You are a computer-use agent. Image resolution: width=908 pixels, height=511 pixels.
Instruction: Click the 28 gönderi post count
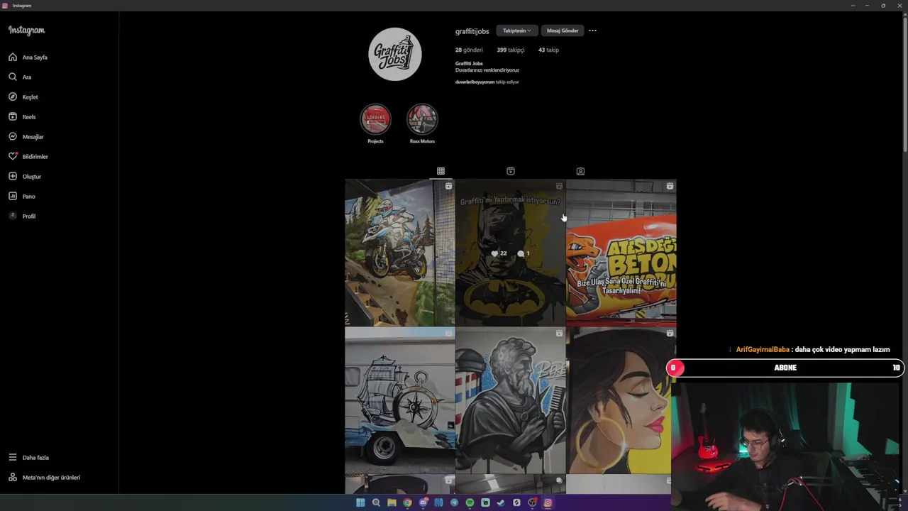click(469, 50)
